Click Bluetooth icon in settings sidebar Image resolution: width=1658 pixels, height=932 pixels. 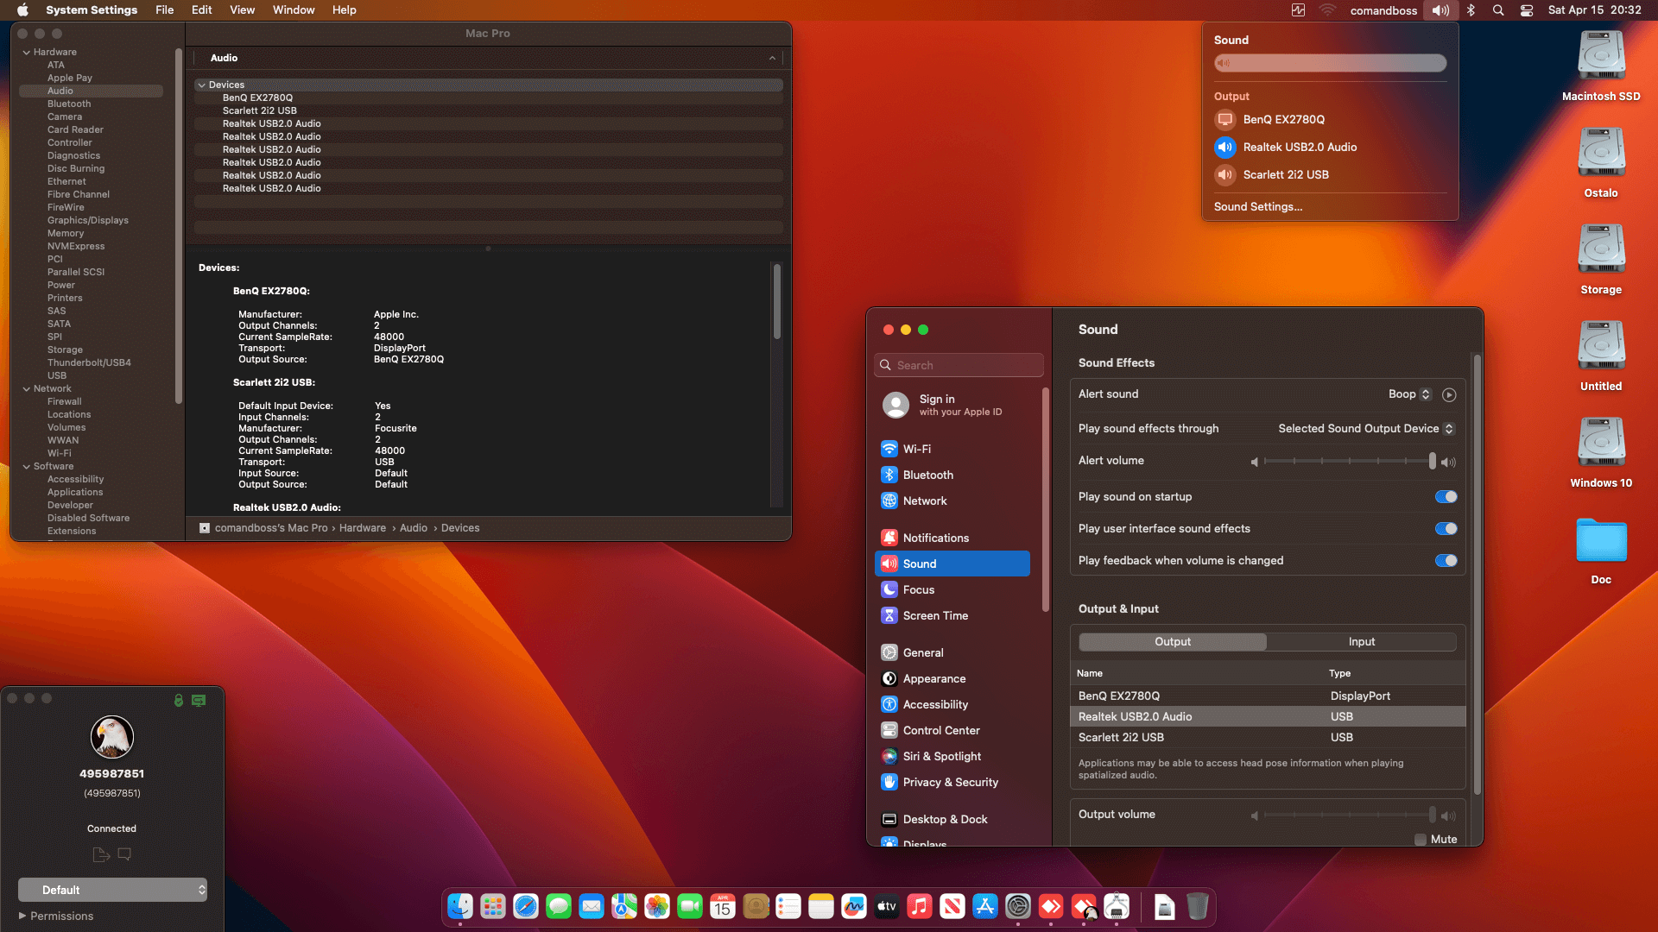(x=889, y=475)
